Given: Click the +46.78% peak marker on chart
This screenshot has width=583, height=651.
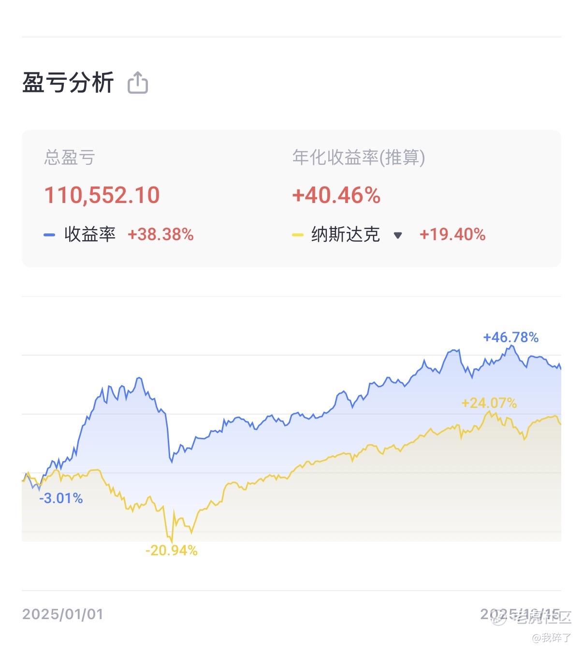Looking at the screenshot, I should (510, 337).
